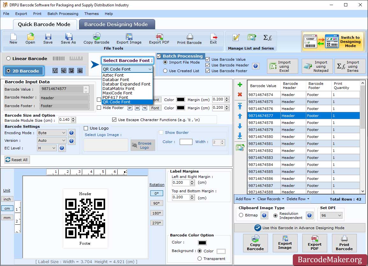Move row to bottom arrow icon
This screenshot has width=368, height=266.
coord(240,136)
